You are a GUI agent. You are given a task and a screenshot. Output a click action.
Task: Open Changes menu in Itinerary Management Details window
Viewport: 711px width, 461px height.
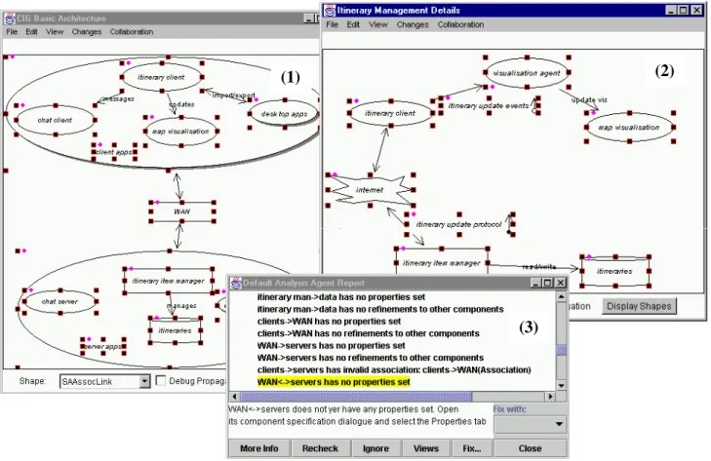pos(413,24)
